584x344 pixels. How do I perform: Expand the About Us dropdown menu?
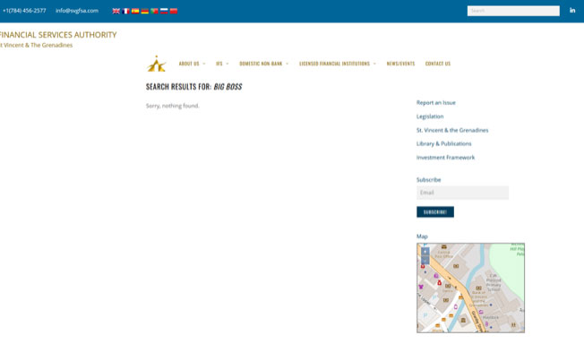point(192,64)
